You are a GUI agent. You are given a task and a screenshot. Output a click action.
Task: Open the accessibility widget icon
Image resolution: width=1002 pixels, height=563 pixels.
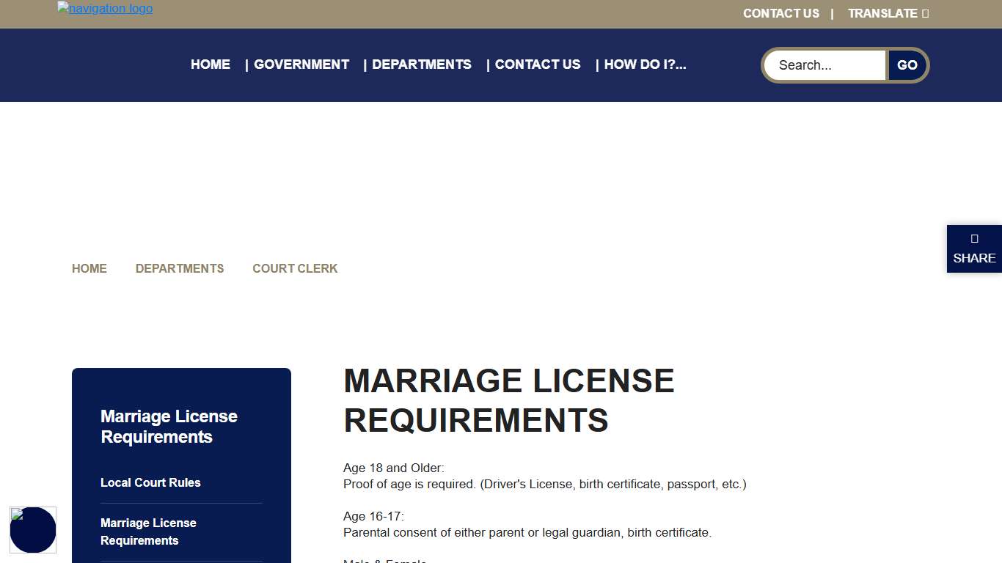[33, 529]
